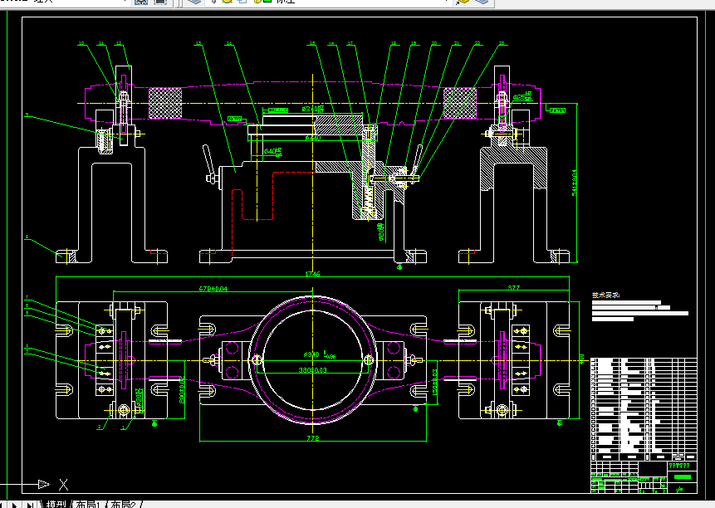715x508 pixels.
Task: Click the UCS X-axis icon
Action: click(x=63, y=484)
